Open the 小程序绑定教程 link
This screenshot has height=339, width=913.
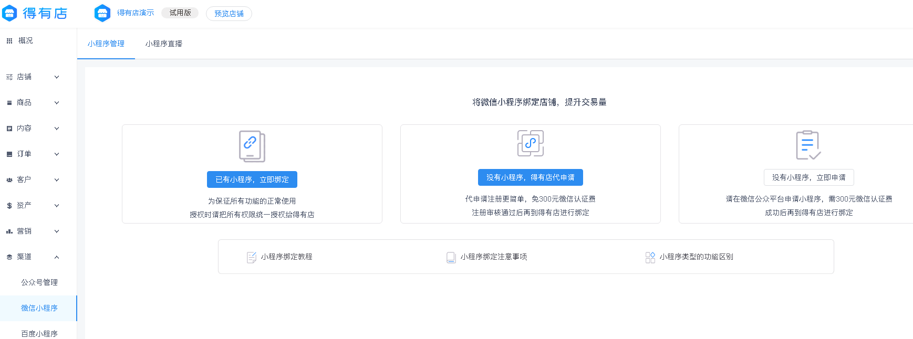pos(287,257)
